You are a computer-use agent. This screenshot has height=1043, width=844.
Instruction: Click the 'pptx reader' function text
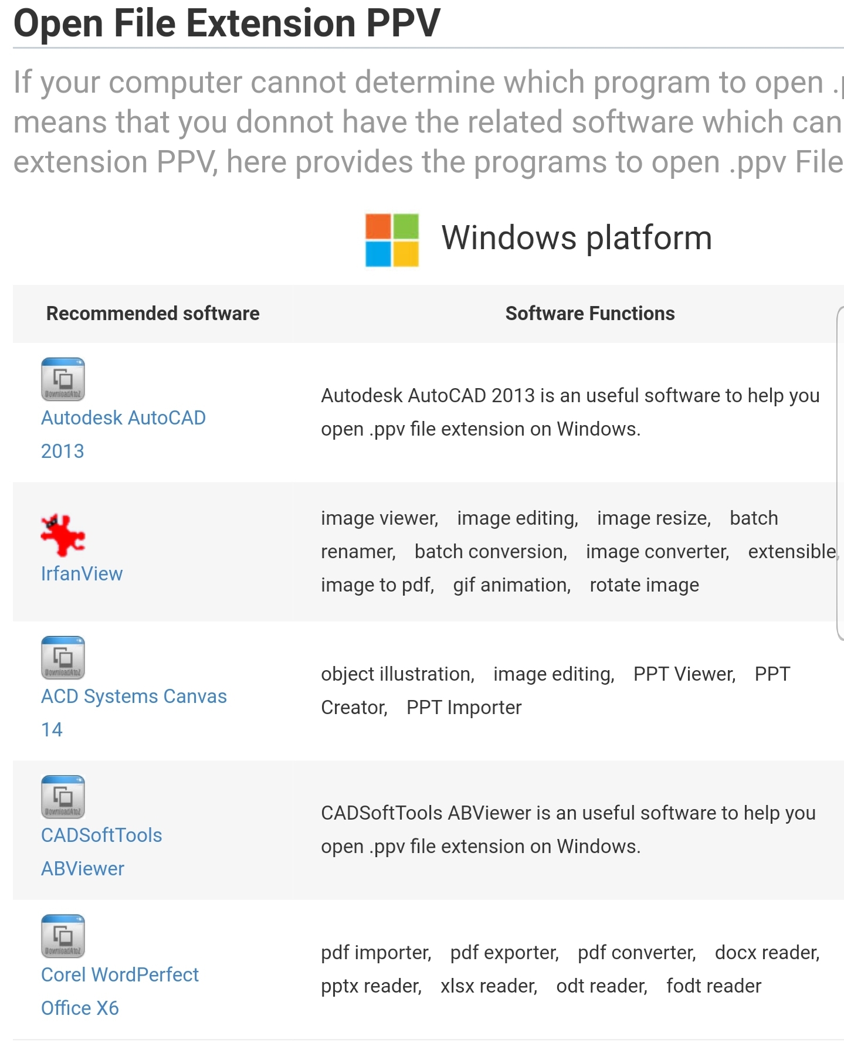point(371,986)
